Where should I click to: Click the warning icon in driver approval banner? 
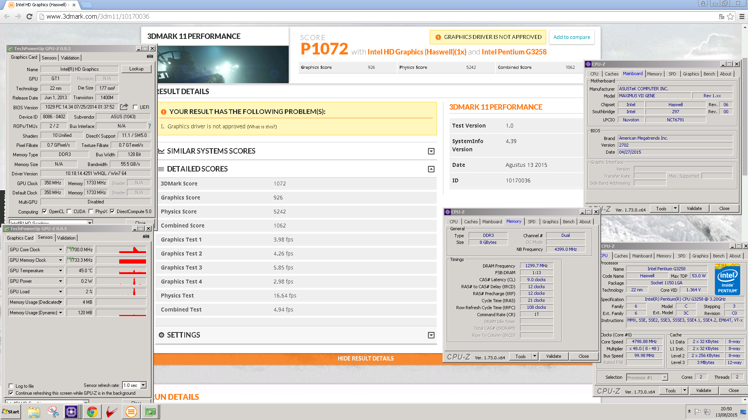438,37
